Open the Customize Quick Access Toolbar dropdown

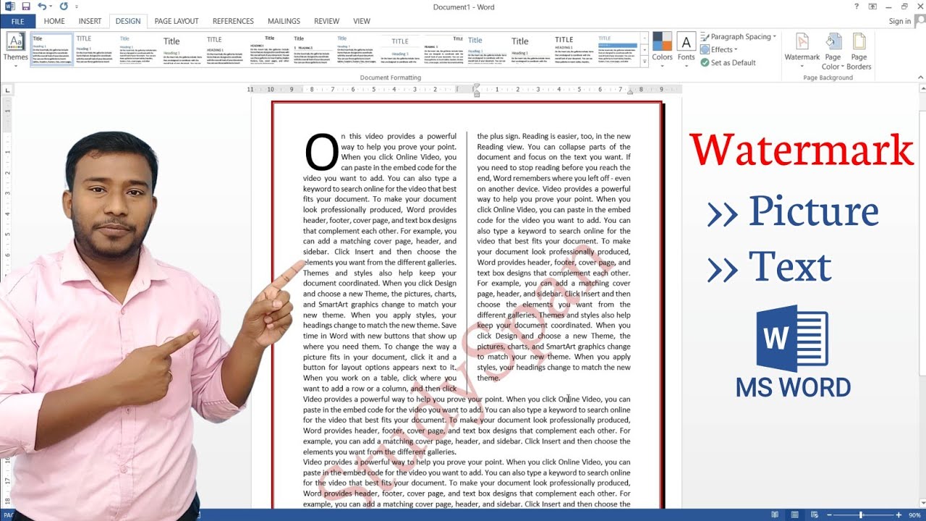[x=77, y=7]
